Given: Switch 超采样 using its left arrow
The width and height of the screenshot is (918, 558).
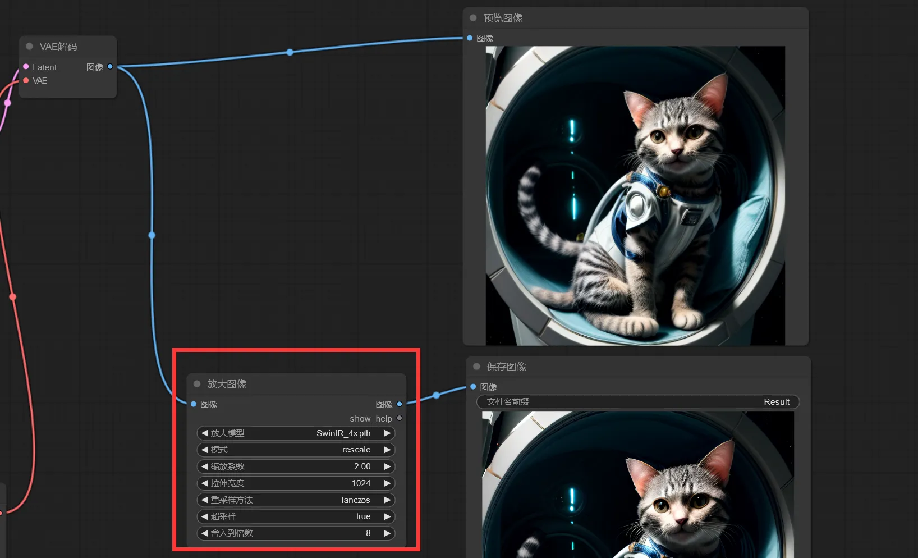Looking at the screenshot, I should point(205,516).
